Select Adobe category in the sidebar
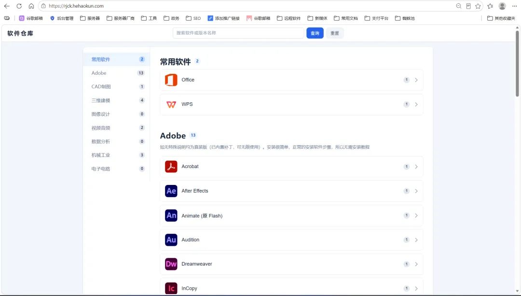This screenshot has height=296, width=521. [117, 73]
